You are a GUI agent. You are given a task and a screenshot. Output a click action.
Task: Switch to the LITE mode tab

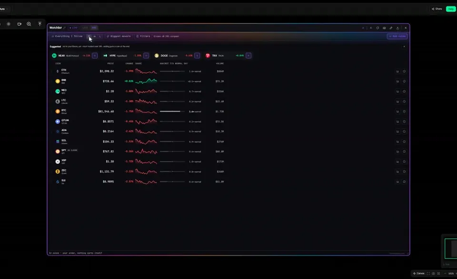85,28
